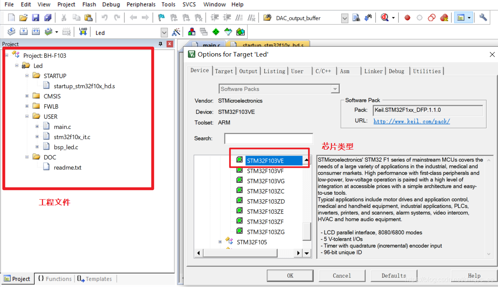The height and width of the screenshot is (287, 498).
Task: Save the current file via floppy icon
Action: pos(35,17)
